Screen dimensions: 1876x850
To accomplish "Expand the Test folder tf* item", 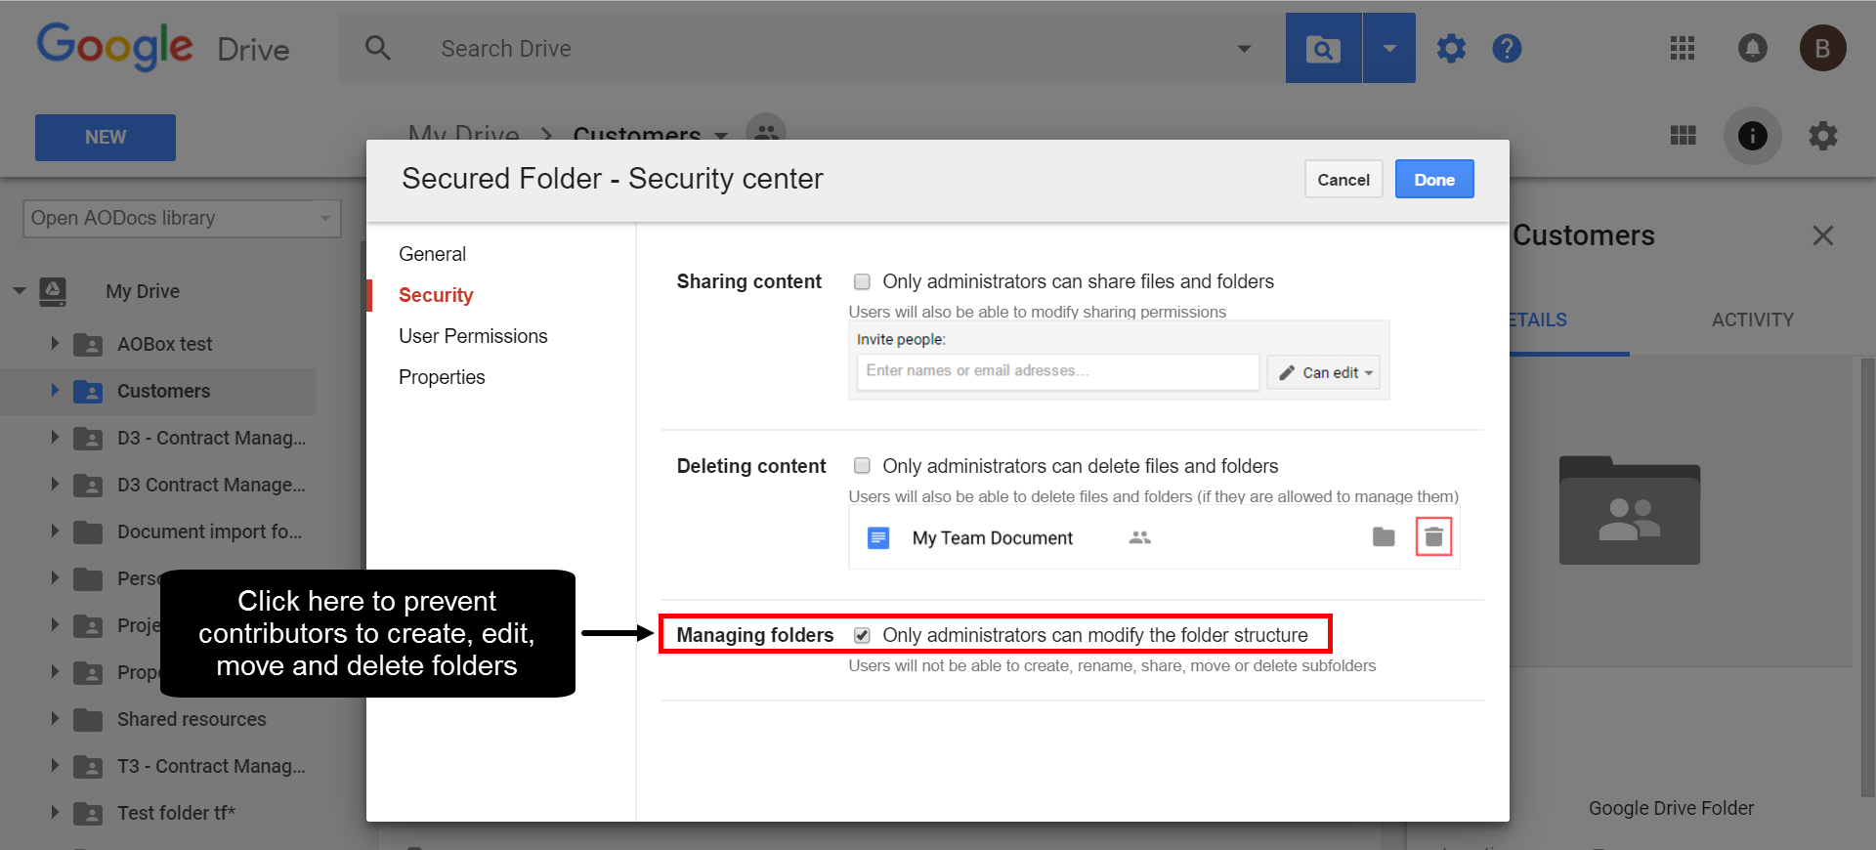I will click(55, 813).
